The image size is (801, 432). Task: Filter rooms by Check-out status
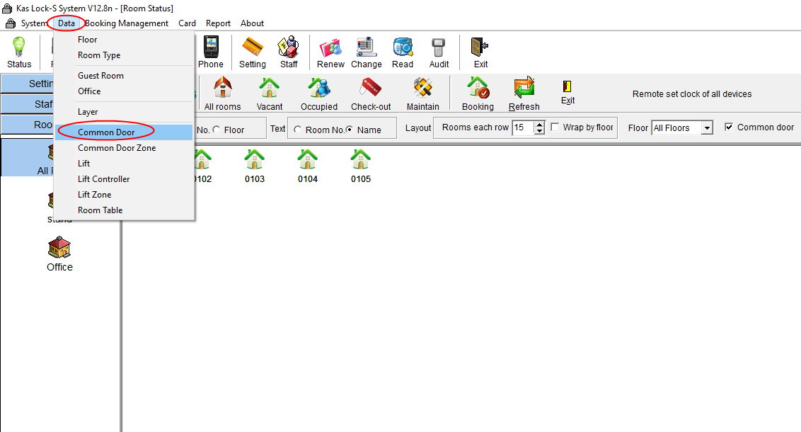pos(371,93)
